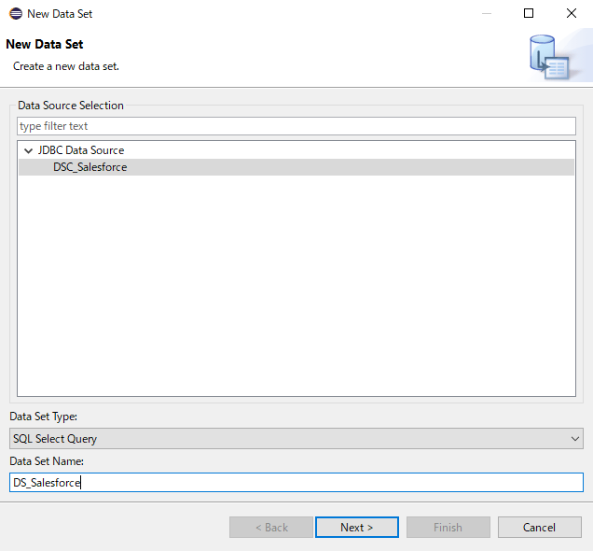The height and width of the screenshot is (551, 593).
Task: Click the greyed-out Finish button
Action: [x=448, y=527]
